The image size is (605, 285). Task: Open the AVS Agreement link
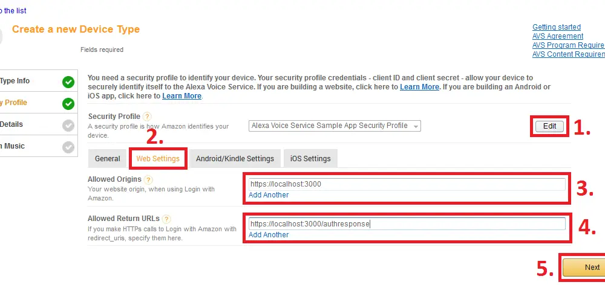558,36
